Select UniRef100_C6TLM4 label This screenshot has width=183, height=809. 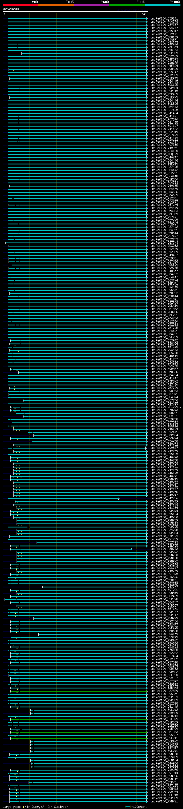(x=164, y=205)
